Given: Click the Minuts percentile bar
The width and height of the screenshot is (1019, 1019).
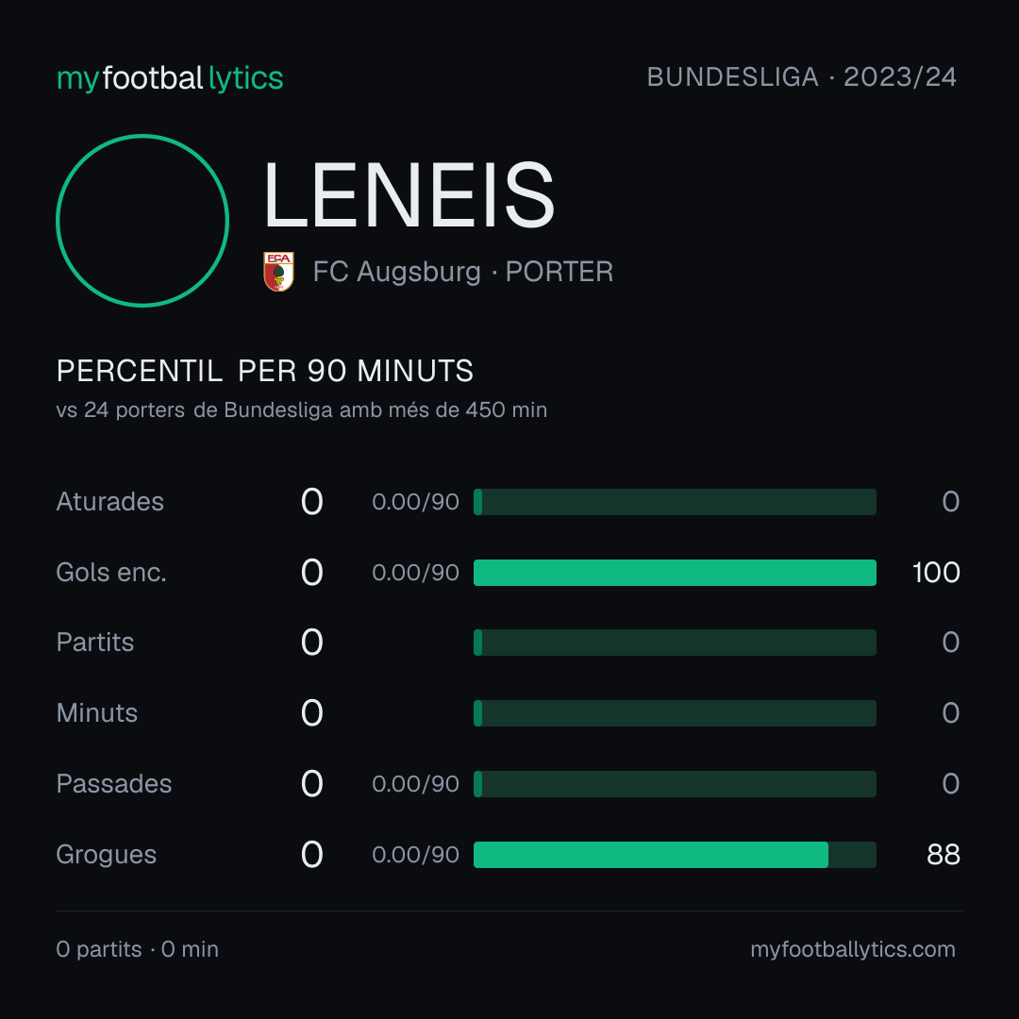Looking at the screenshot, I should click(675, 713).
